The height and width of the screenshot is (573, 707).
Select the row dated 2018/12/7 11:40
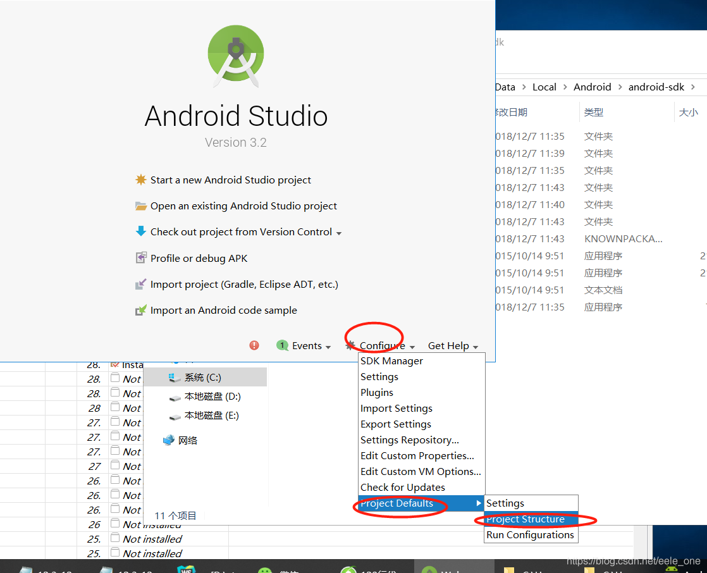point(601,205)
